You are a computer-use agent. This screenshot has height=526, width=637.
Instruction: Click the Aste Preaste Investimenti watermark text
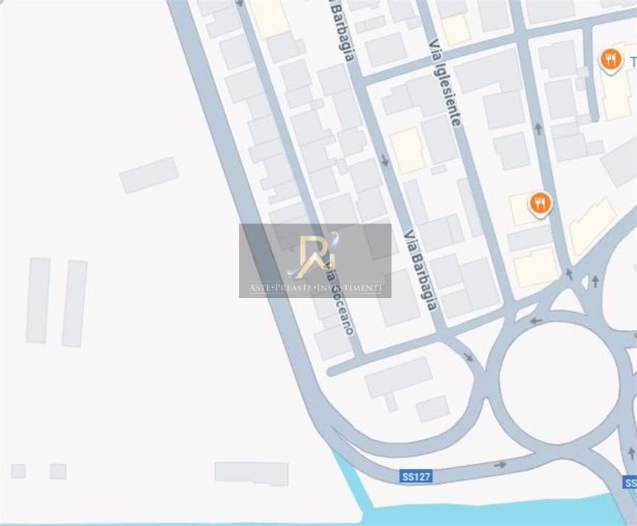[316, 288]
